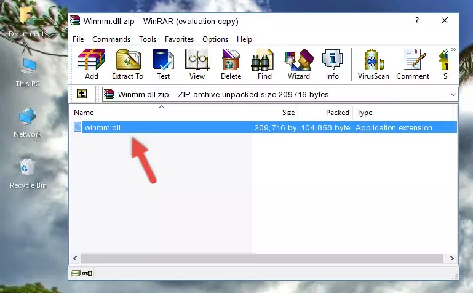The width and height of the screenshot is (473, 293).
Task: Run the Test archive tool
Action: pyautogui.click(x=163, y=64)
